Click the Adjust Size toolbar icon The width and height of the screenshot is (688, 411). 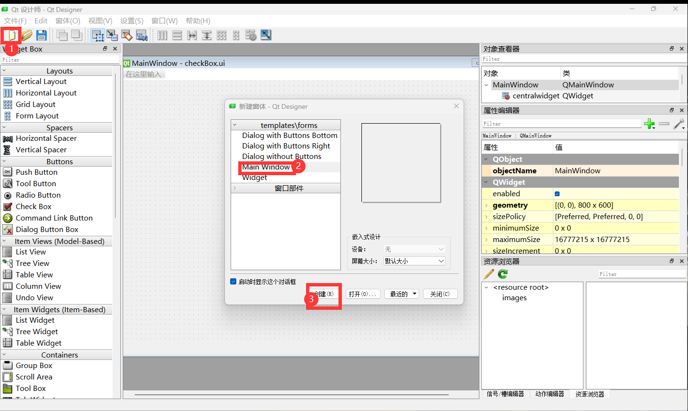coord(266,35)
